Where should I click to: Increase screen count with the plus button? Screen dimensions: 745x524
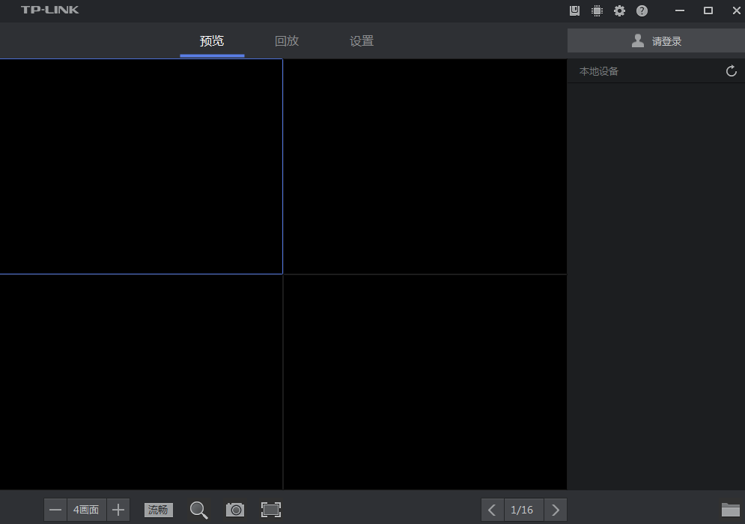click(x=118, y=510)
